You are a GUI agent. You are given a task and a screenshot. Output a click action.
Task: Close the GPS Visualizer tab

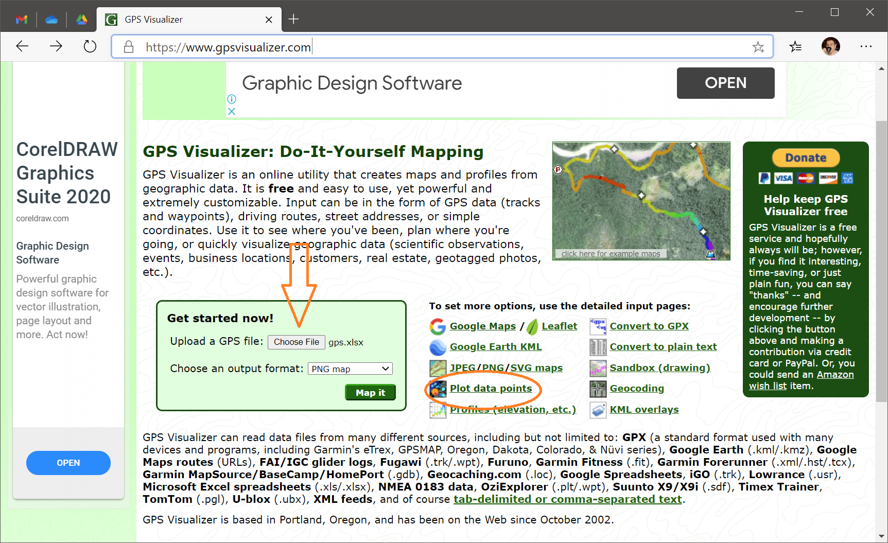(x=269, y=20)
